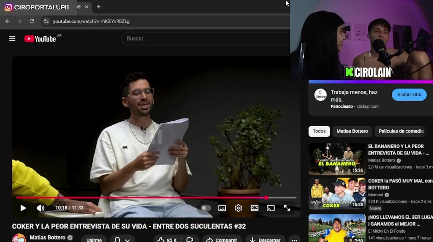Dislike the video
Viewport: 433px width, 242px height.
coord(190,240)
